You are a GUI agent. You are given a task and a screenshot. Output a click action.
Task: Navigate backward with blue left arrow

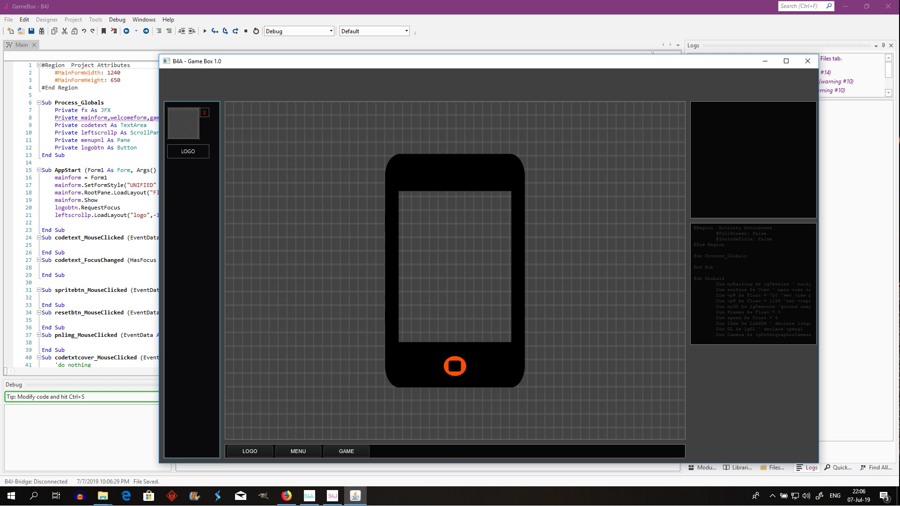126,31
